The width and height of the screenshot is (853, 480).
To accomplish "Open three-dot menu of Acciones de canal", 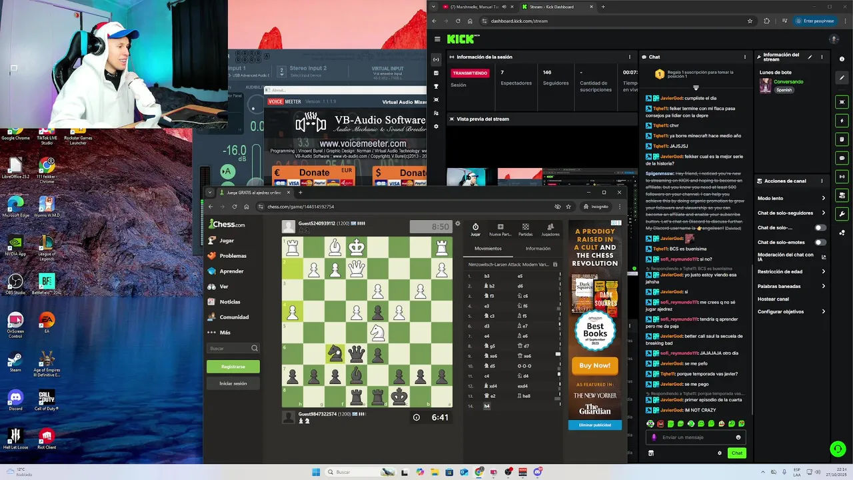I will point(822,181).
